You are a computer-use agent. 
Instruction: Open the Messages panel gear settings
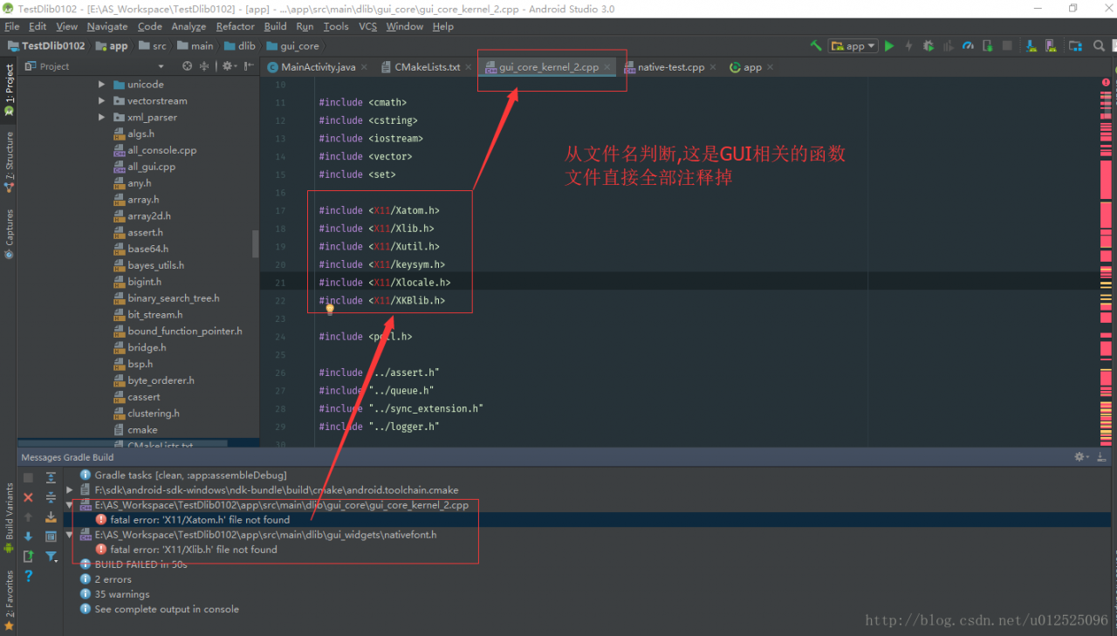click(x=1081, y=457)
